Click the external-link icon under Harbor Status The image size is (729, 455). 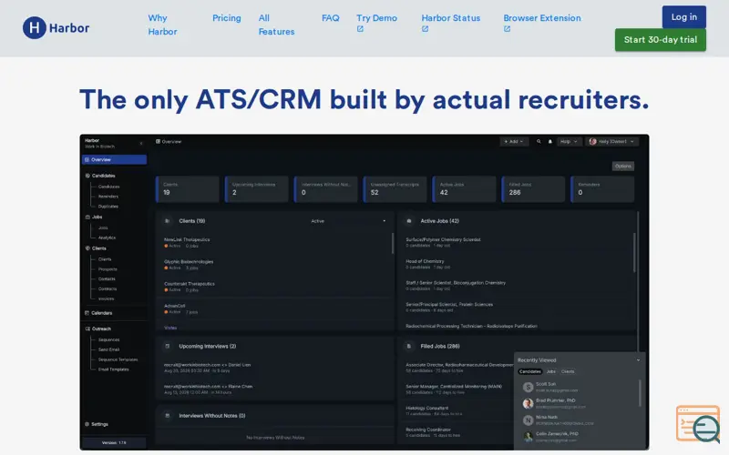pyautogui.click(x=425, y=29)
